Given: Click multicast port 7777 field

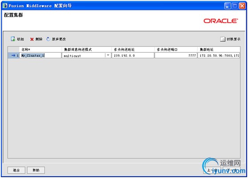Looking at the screenshot, I should (176, 55).
